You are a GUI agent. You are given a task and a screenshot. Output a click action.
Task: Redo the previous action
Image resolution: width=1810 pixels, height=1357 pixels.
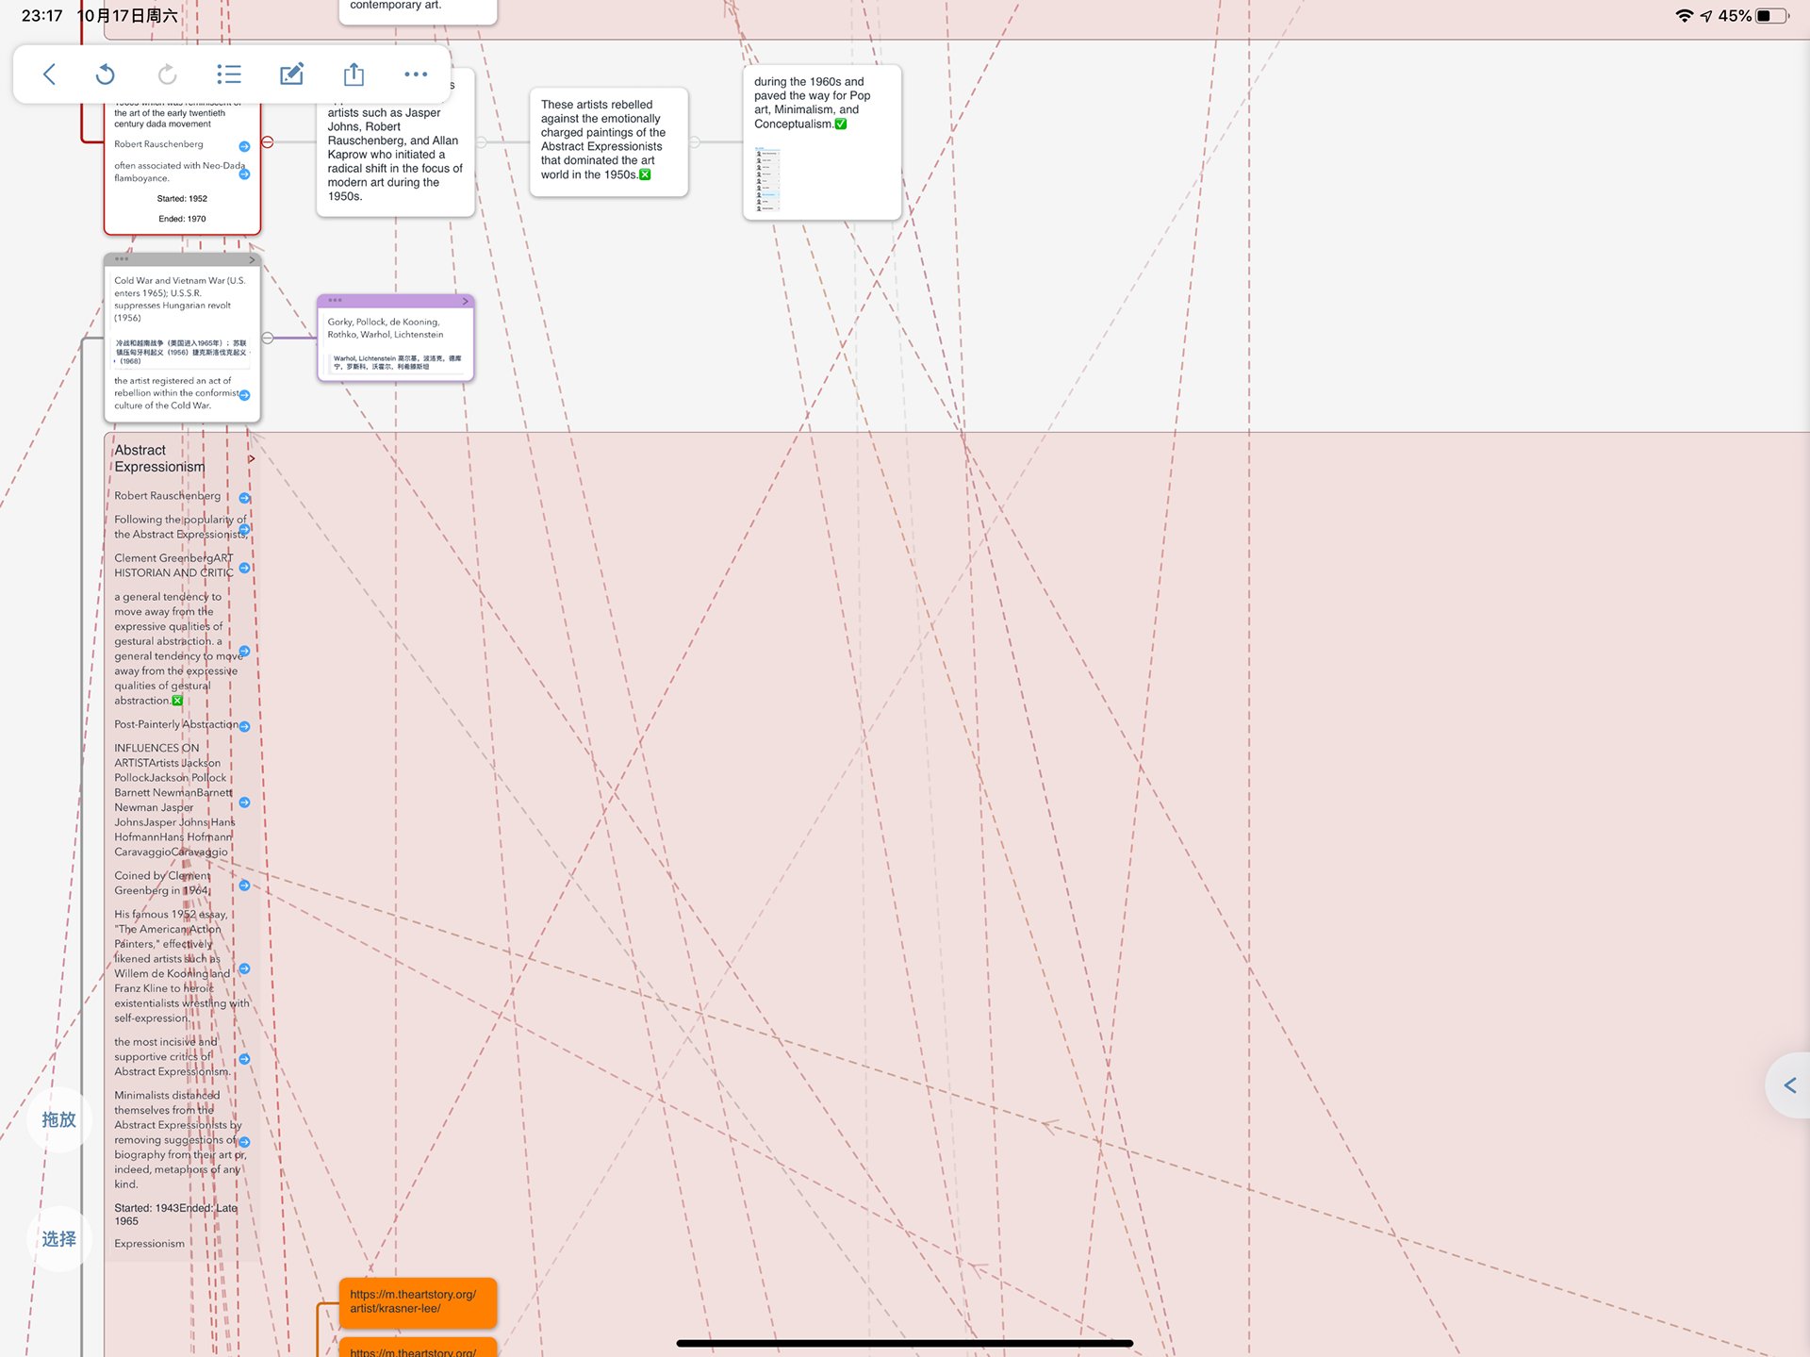tap(167, 74)
